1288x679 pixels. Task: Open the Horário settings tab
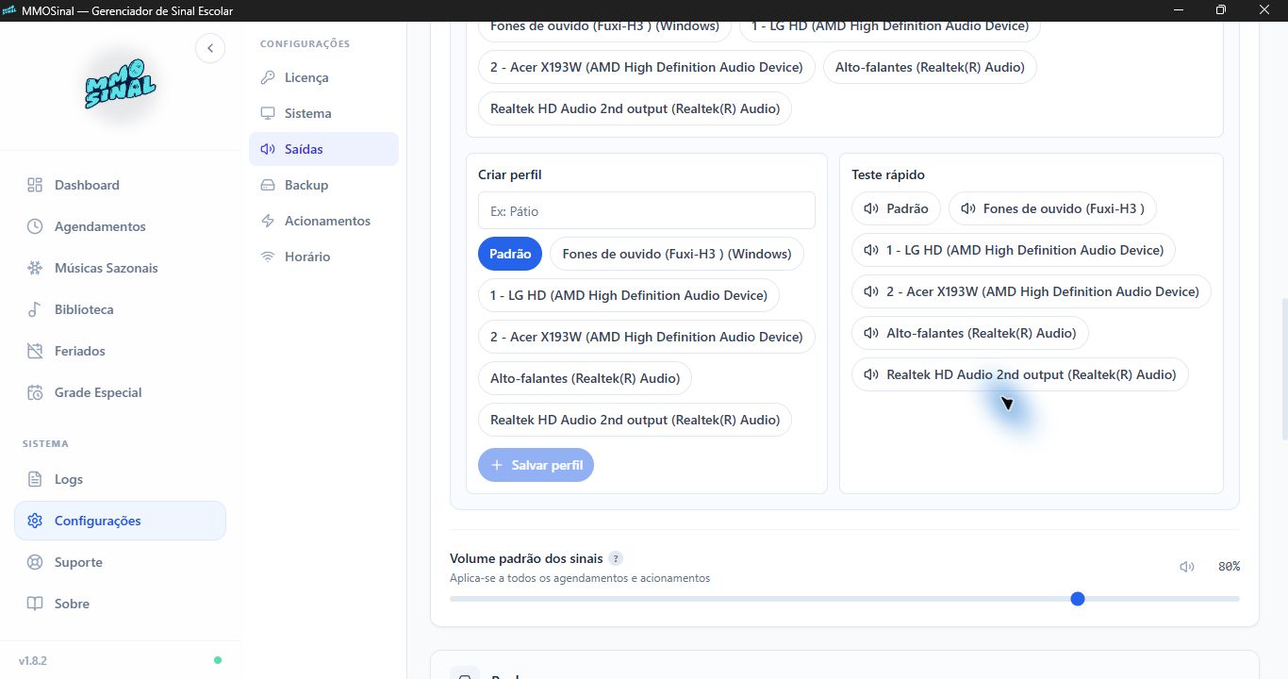click(x=323, y=257)
